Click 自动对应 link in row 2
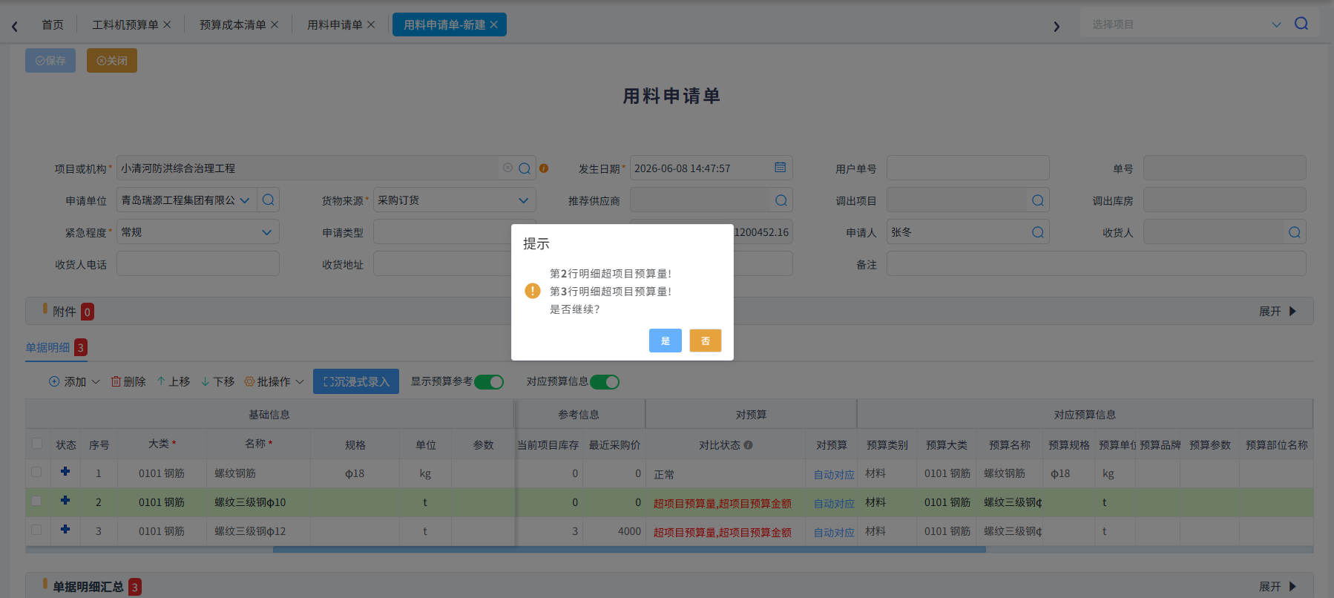Image resolution: width=1334 pixels, height=598 pixels. [834, 503]
